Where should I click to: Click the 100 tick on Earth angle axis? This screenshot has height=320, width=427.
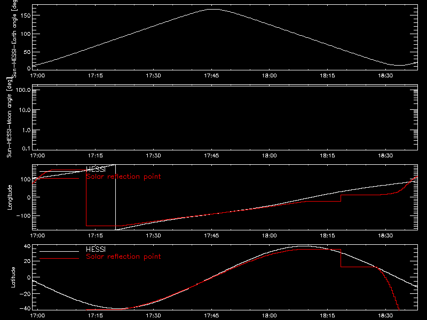(26, 34)
